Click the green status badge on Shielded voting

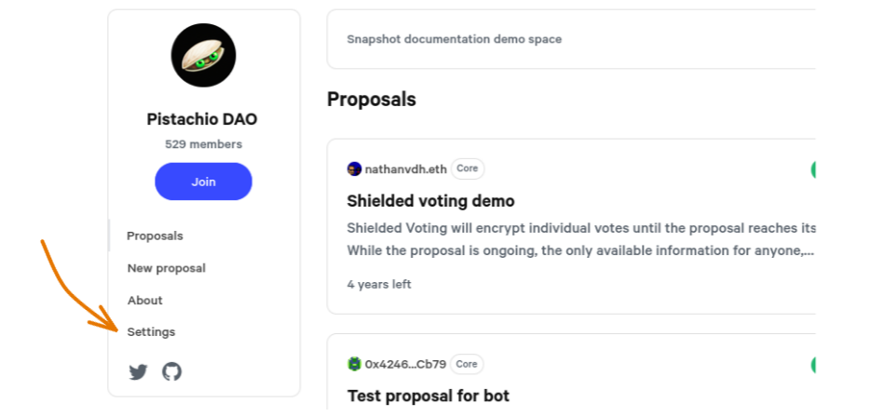pyautogui.click(x=813, y=169)
